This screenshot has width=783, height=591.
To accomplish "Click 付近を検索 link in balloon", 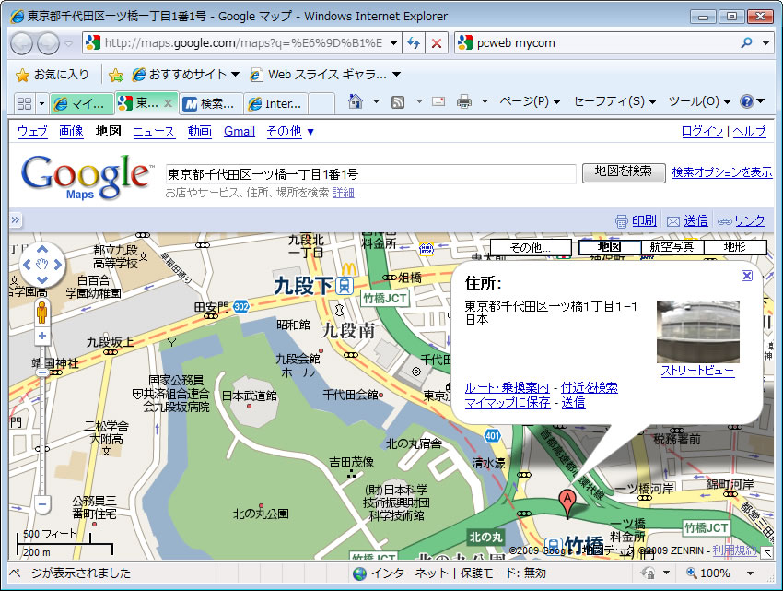I will tap(590, 387).
